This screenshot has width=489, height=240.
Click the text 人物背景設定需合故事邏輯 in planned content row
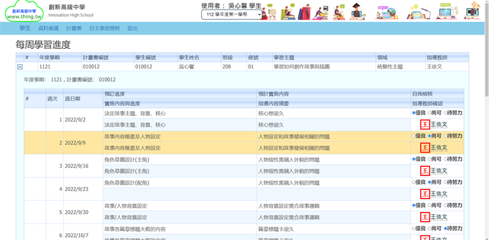[x=289, y=206]
